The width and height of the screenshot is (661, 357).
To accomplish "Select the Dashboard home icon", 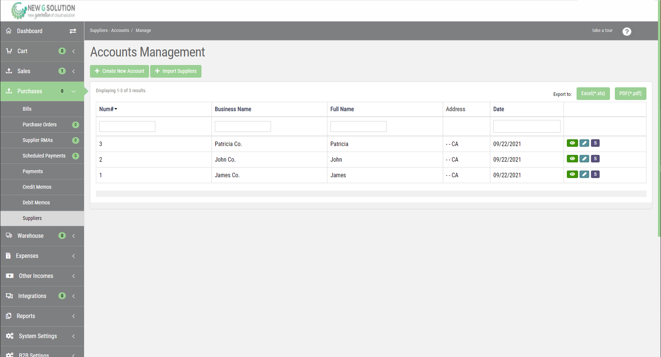I will click(9, 31).
